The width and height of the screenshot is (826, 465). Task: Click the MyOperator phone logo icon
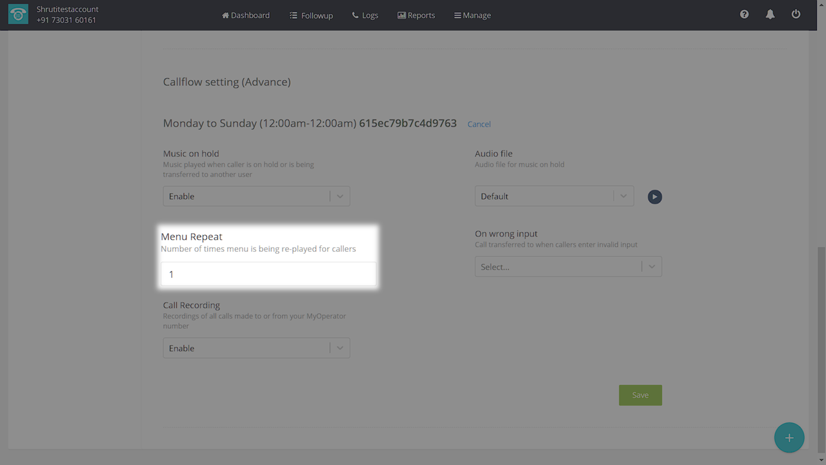[18, 15]
